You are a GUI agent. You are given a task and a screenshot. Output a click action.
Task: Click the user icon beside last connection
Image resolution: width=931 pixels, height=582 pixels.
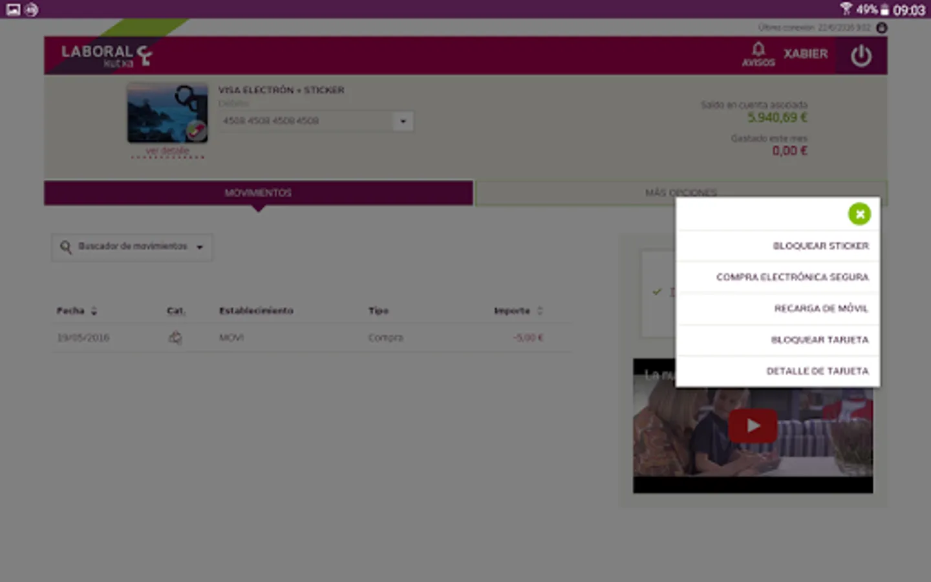tap(881, 28)
